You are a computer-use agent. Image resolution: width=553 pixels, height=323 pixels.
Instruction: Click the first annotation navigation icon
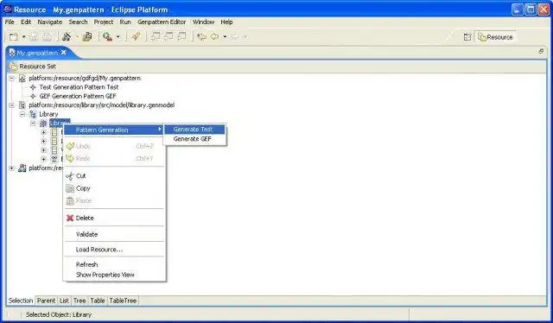click(156, 36)
